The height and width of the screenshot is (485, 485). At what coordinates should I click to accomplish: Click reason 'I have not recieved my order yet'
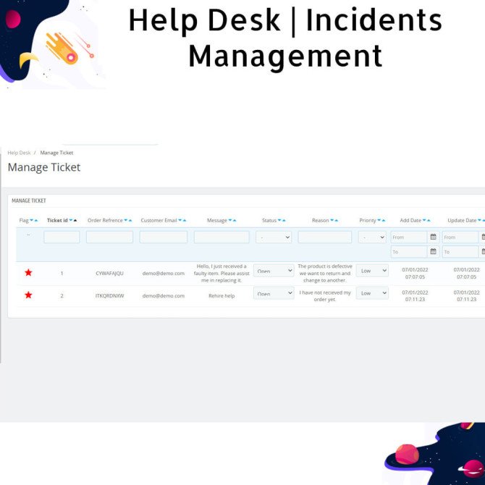coord(325,295)
